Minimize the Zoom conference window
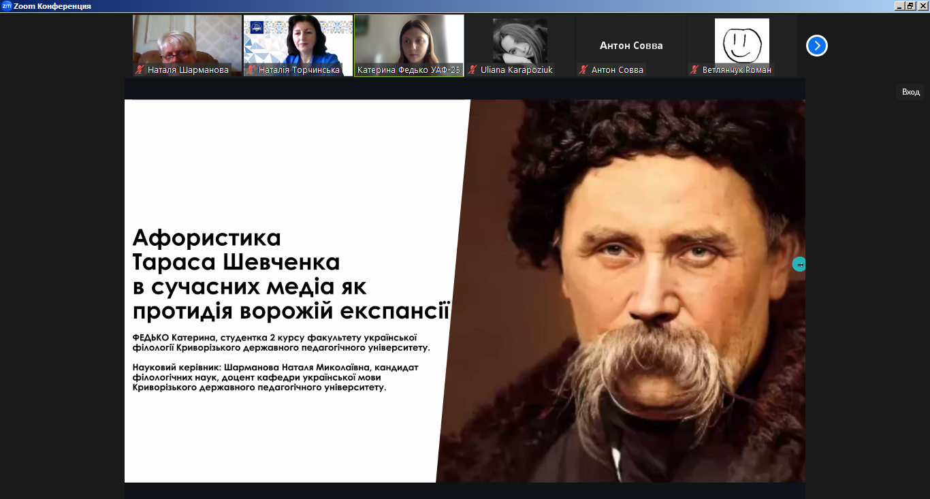The width and height of the screenshot is (930, 499). coord(899,5)
